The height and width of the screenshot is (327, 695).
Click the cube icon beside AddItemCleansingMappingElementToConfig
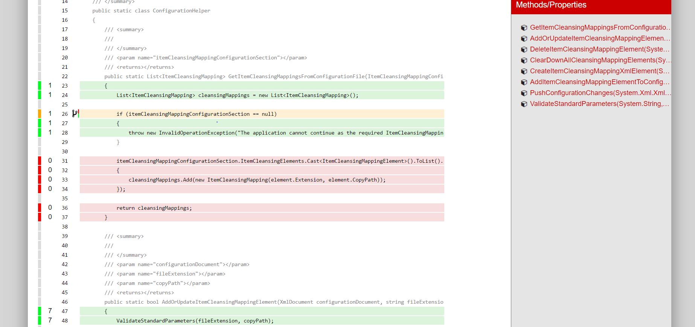pyautogui.click(x=524, y=82)
